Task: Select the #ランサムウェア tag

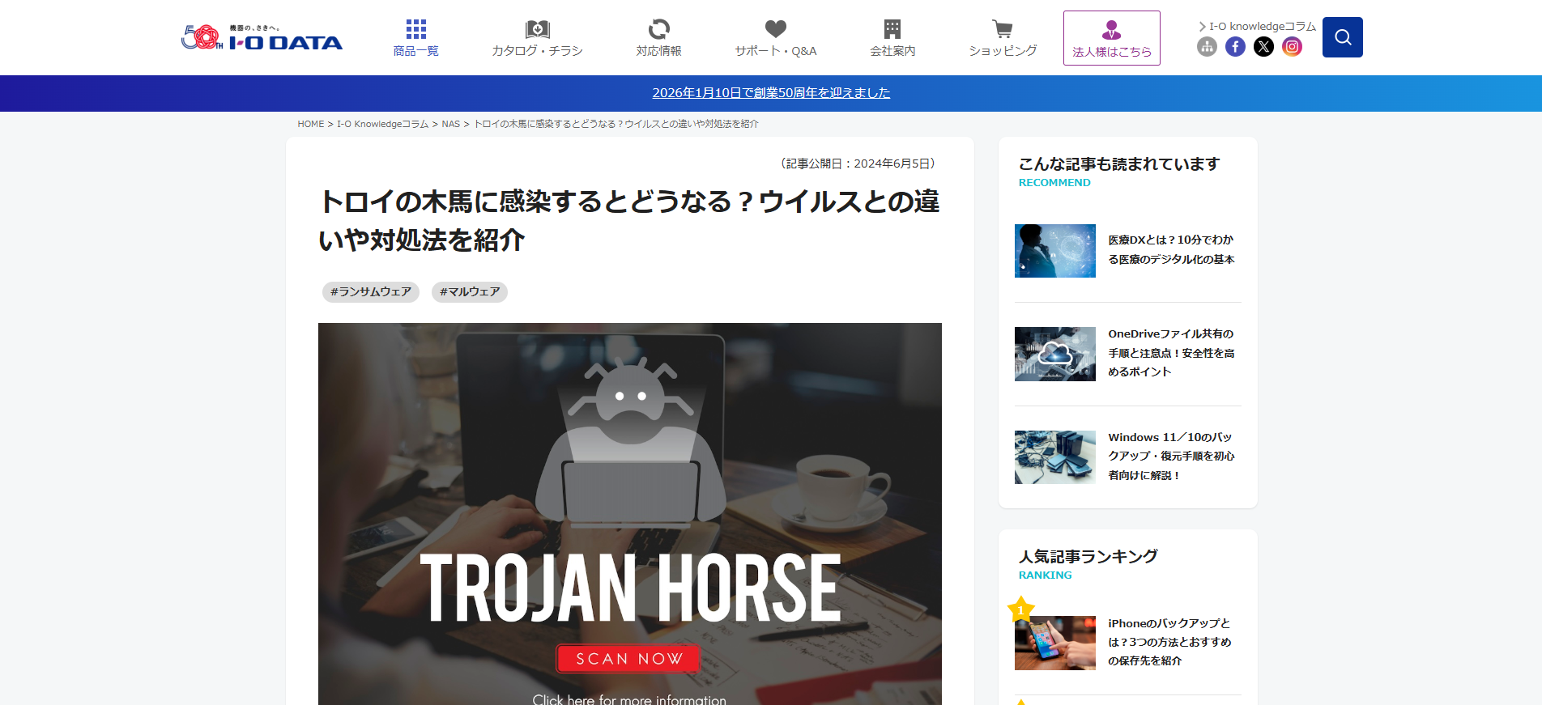Action: (x=371, y=292)
